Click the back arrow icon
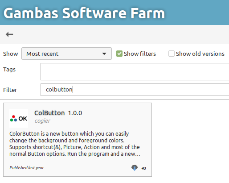This screenshot has width=229, height=183. tap(9, 34)
